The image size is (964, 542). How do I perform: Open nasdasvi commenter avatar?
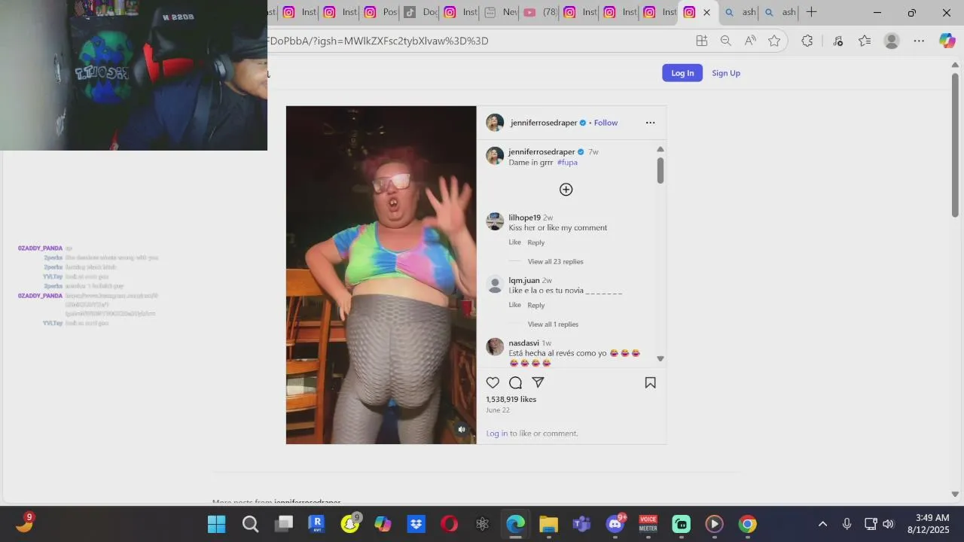tap(495, 346)
